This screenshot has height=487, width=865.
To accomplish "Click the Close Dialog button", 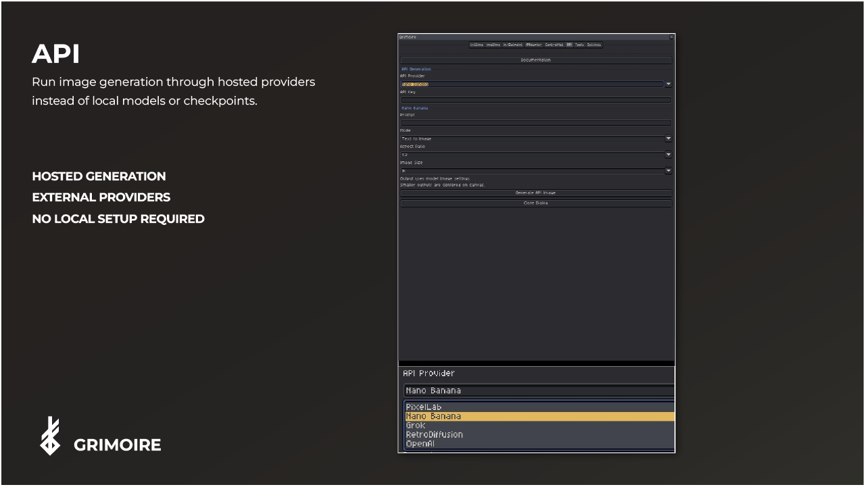I will [536, 203].
